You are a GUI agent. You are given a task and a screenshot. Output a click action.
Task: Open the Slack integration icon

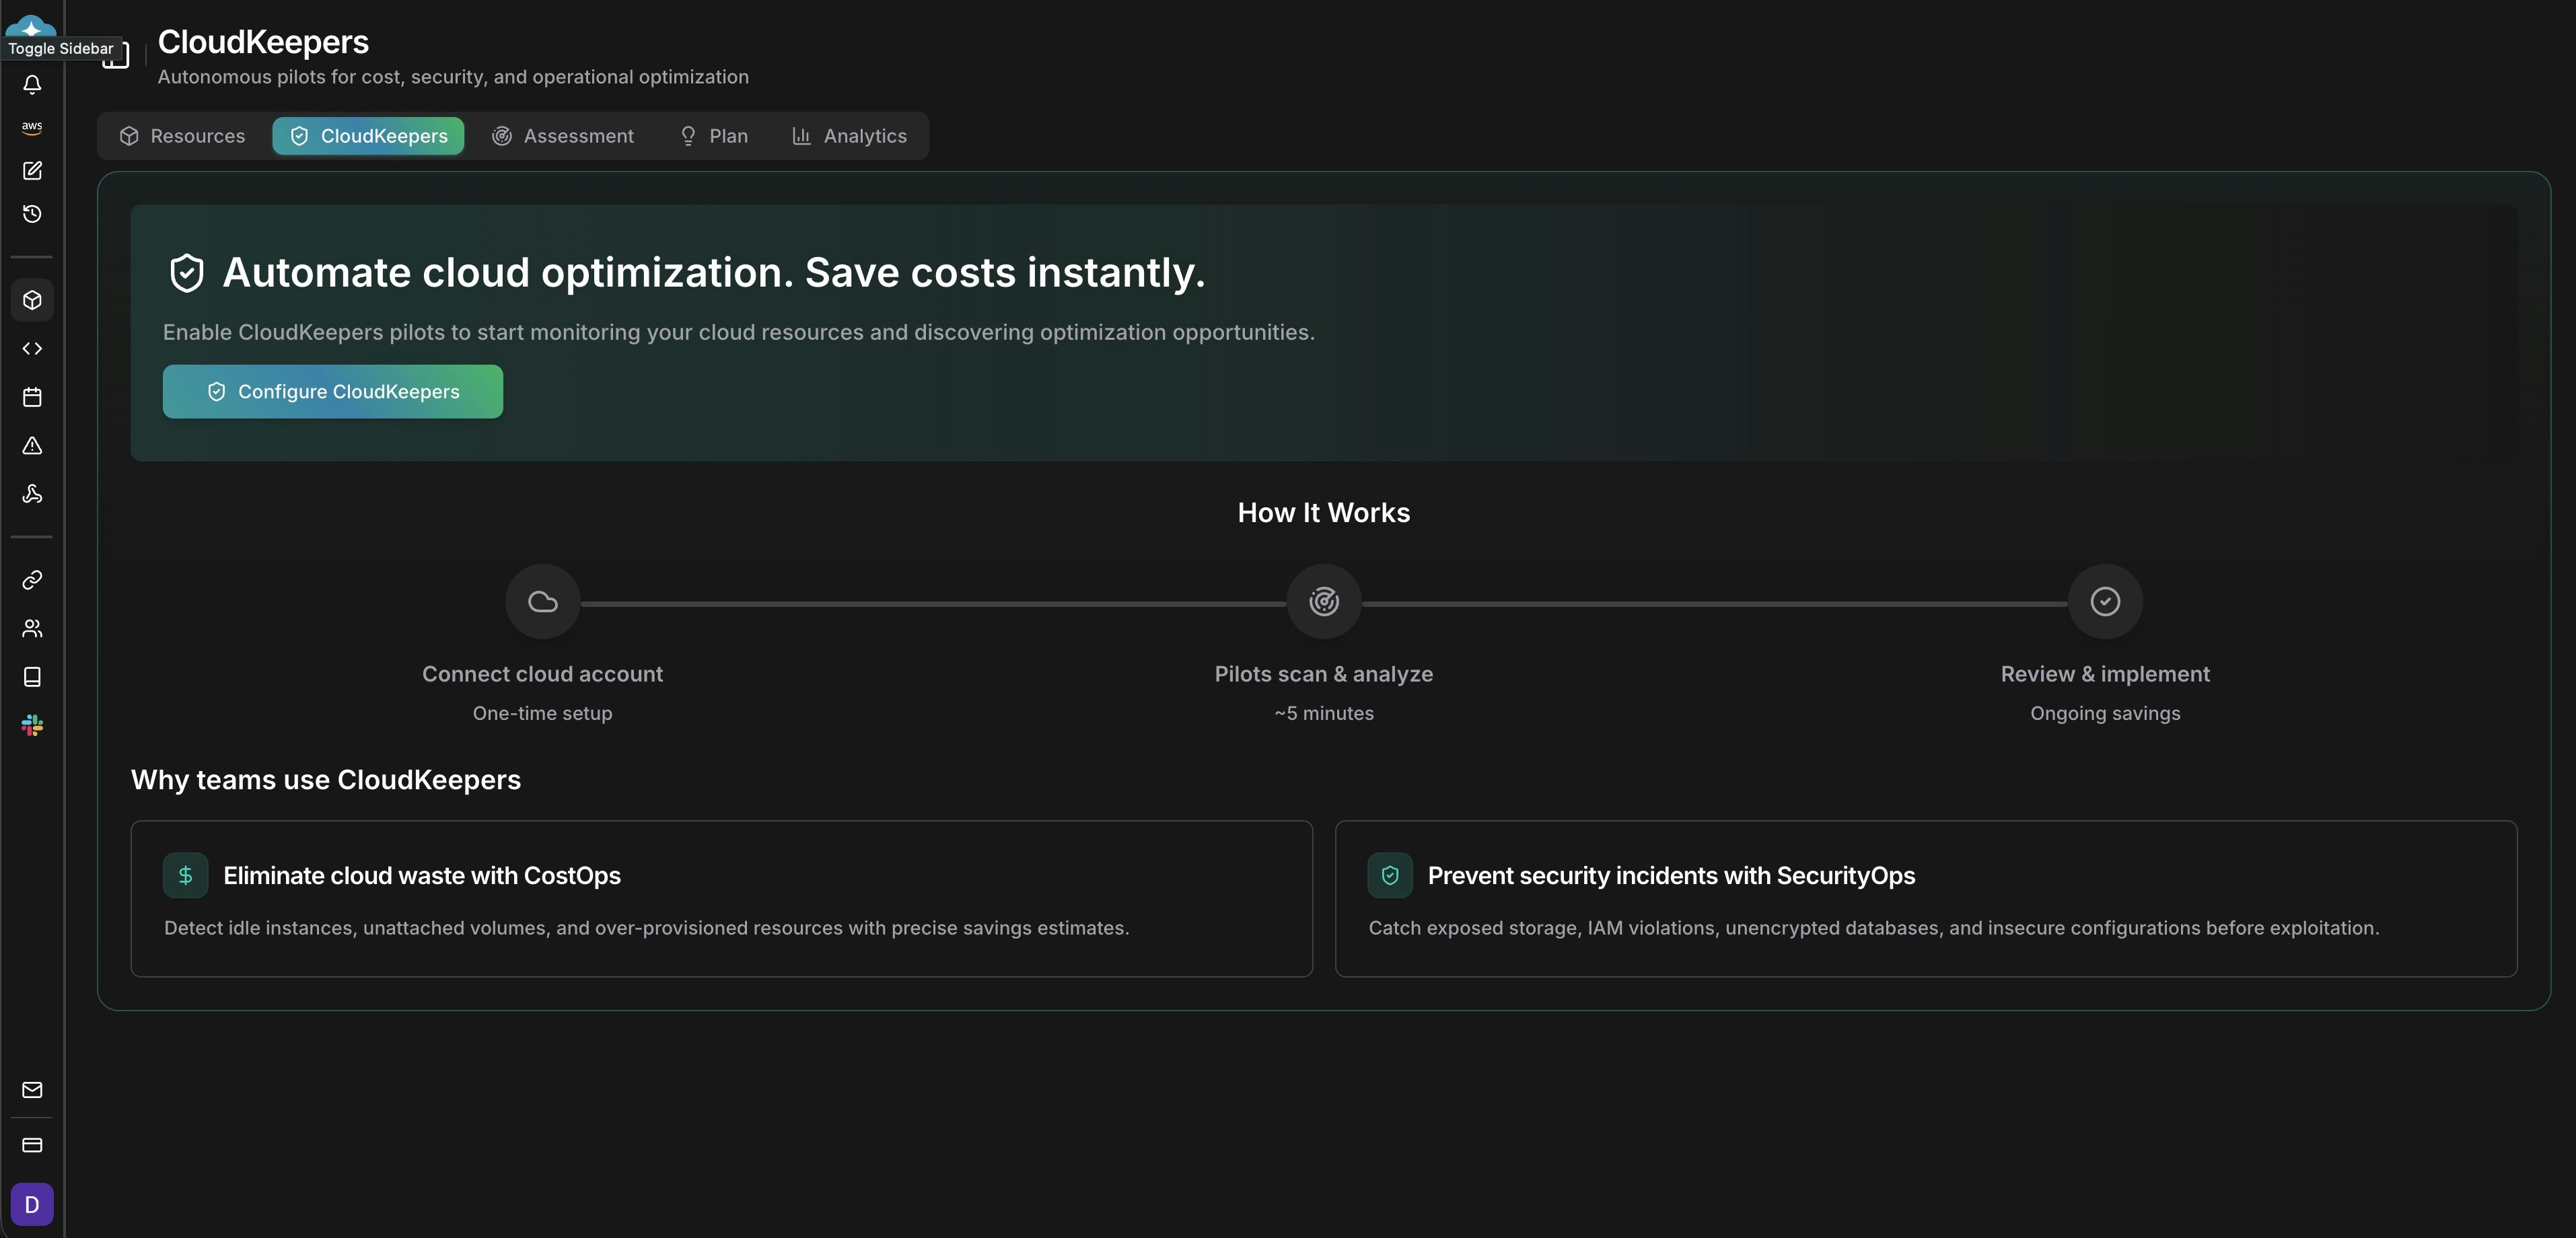click(x=31, y=725)
